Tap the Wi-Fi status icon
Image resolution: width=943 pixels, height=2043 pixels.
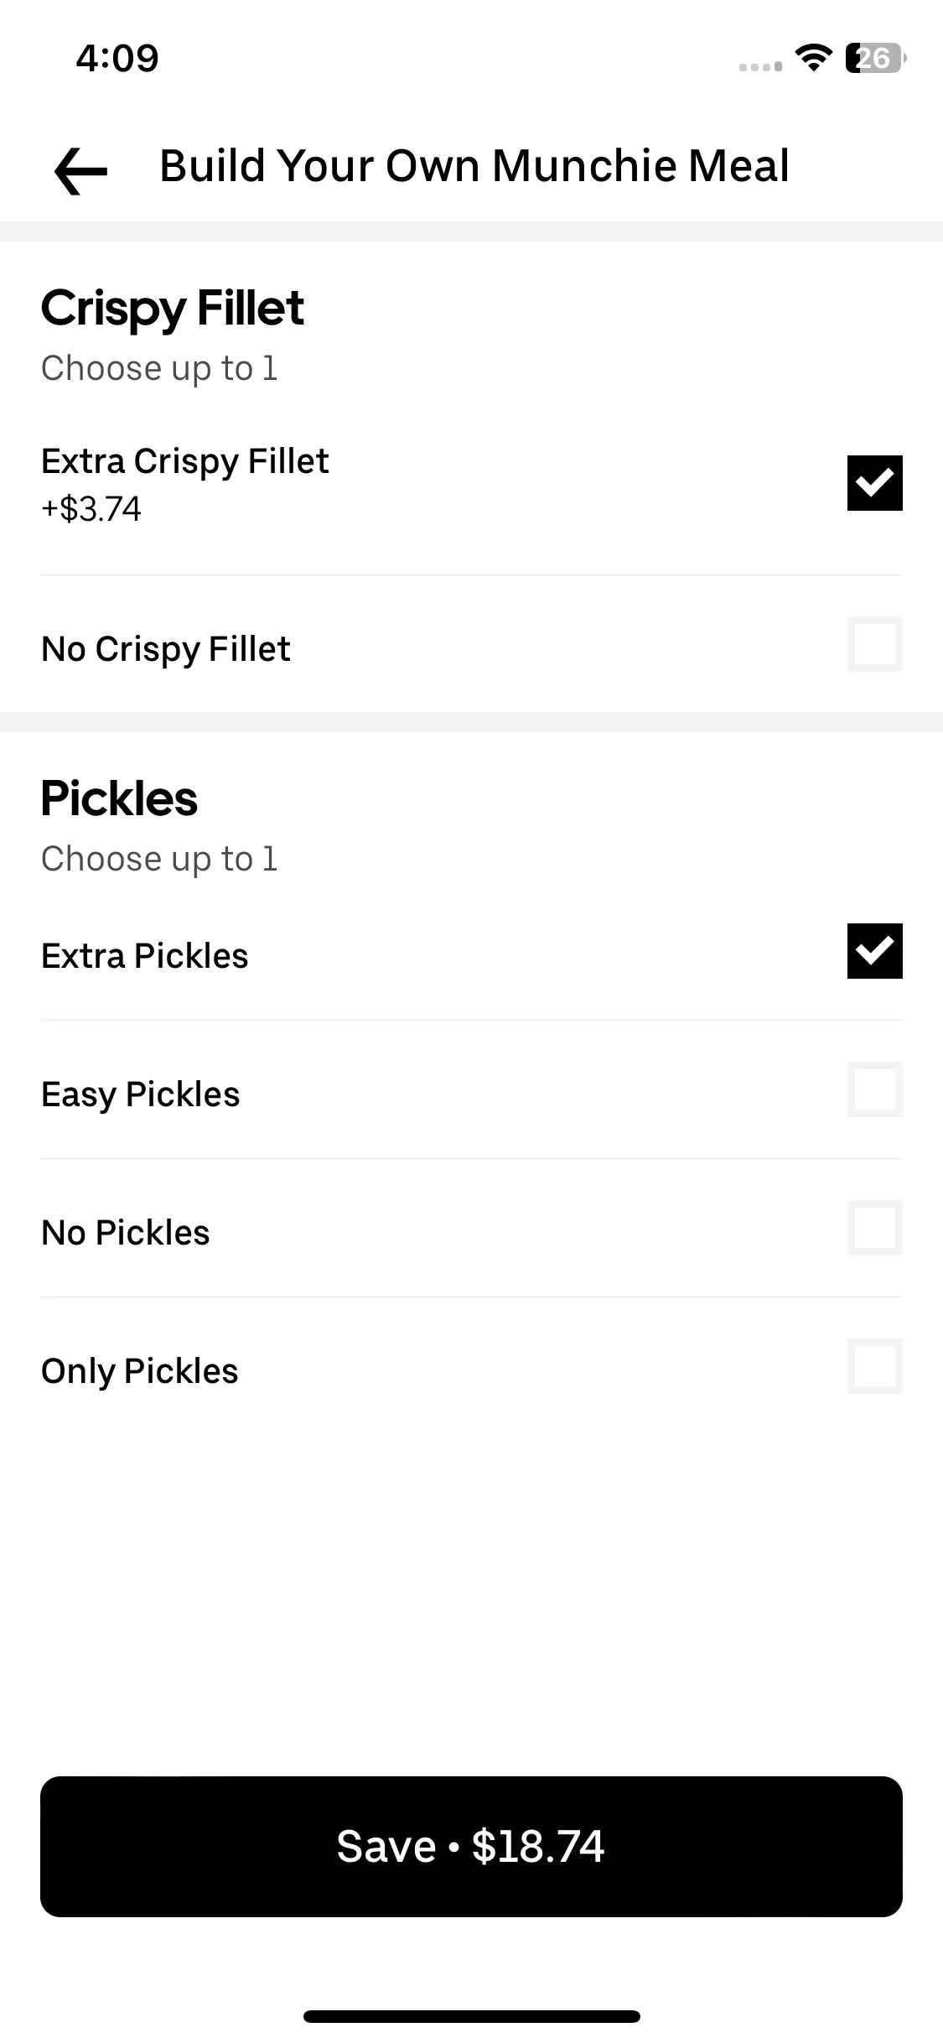tap(813, 58)
